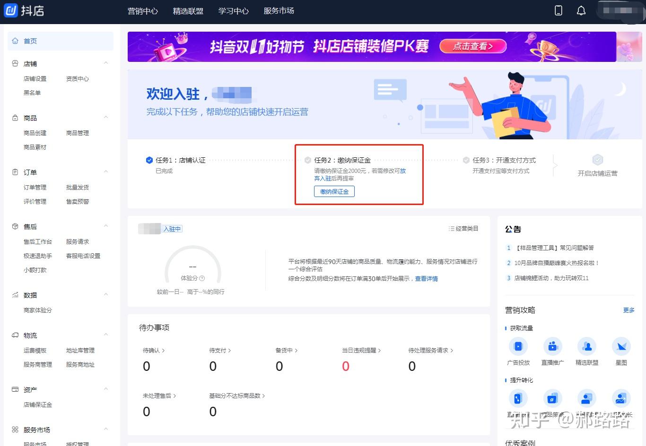The height and width of the screenshot is (446, 646).
Task: Click fourth icon under 提升转化
Action: (x=621, y=398)
